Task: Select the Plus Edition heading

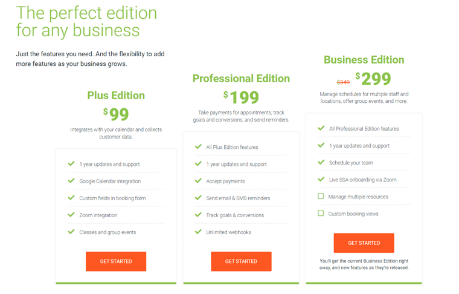Action: point(116,96)
